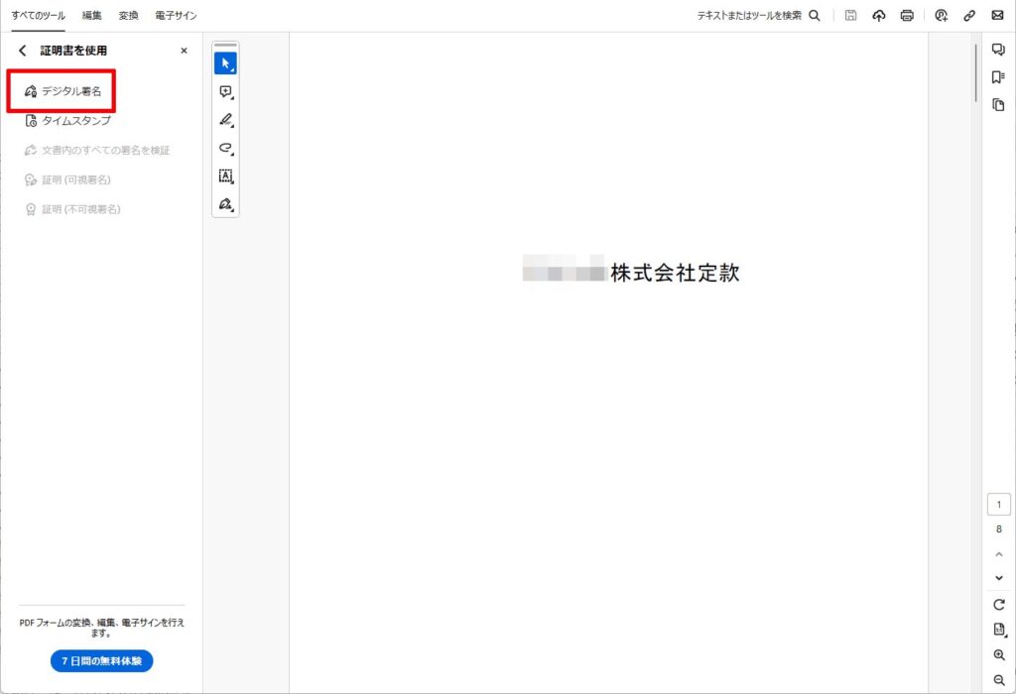Go back with the arrow beside 証明書を使用
This screenshot has height=694, width=1016.
[x=23, y=51]
